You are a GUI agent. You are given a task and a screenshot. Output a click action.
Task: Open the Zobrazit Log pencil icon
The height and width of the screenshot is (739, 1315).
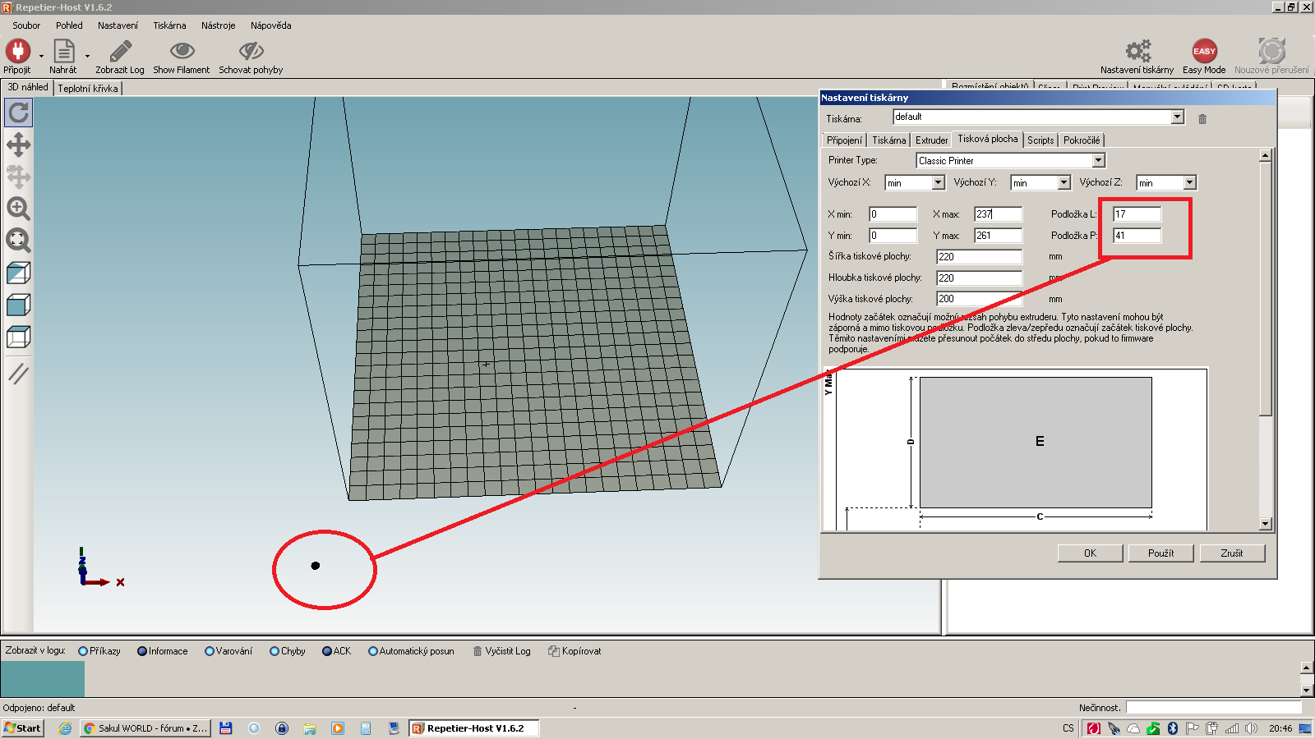(120, 52)
